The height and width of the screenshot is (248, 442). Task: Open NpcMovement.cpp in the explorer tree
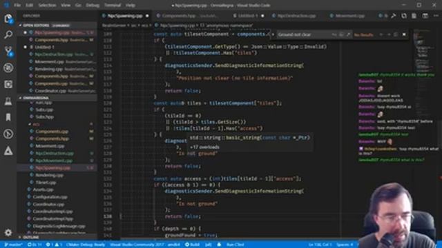coord(57,161)
